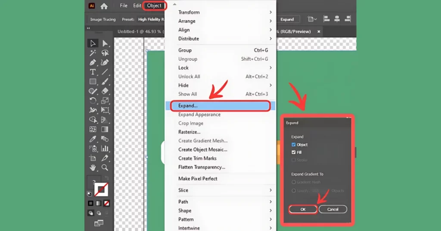Pick the Free Transform tool

tap(105, 110)
